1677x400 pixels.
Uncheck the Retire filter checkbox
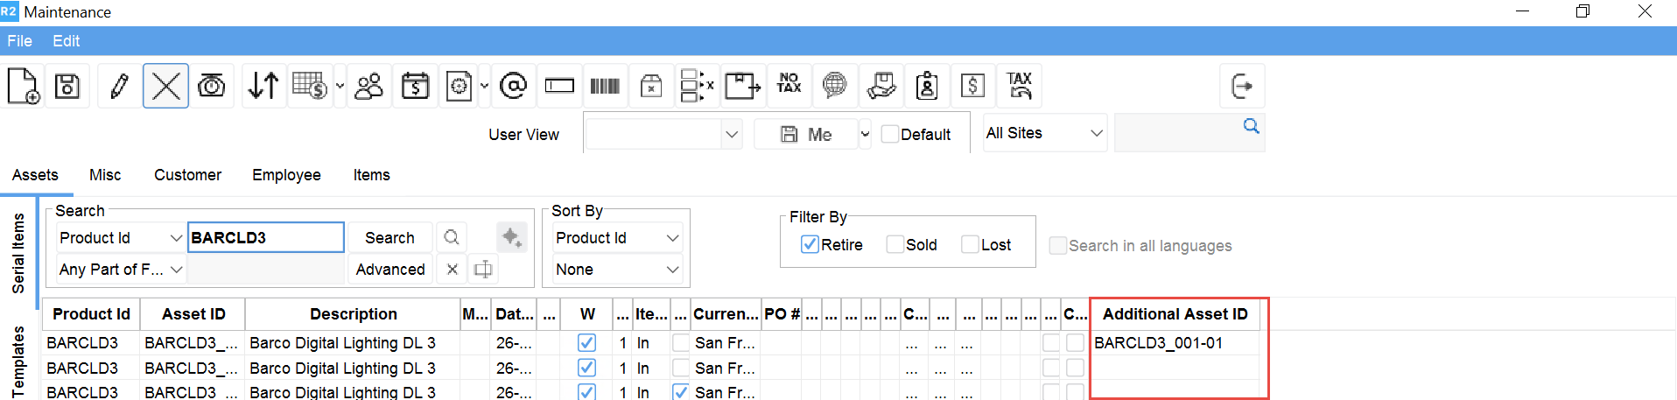[810, 245]
